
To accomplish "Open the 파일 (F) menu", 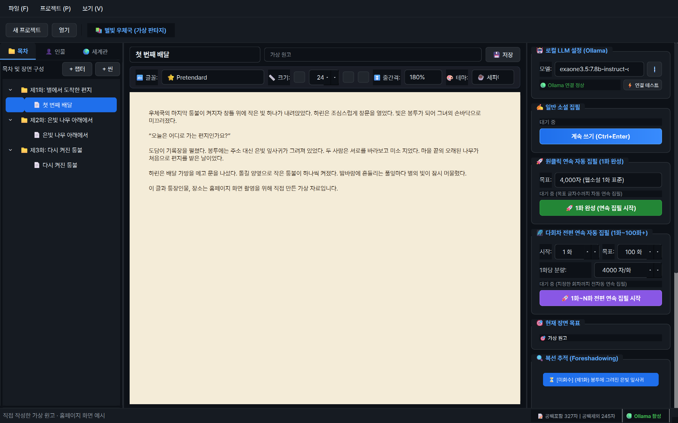I will (x=19, y=9).
